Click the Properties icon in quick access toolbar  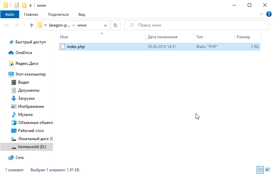17,5
